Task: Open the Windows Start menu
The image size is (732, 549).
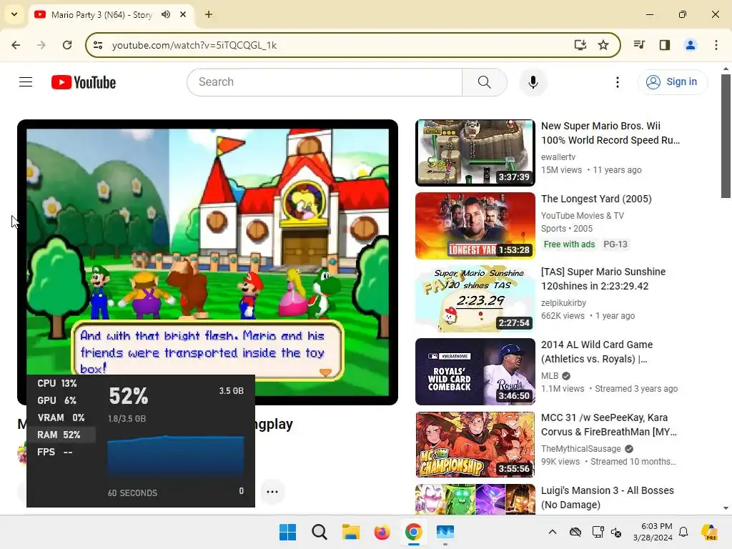Action: (x=287, y=532)
